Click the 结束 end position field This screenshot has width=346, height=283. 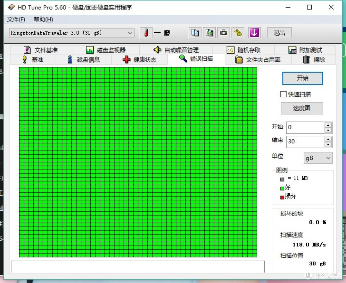coord(305,141)
